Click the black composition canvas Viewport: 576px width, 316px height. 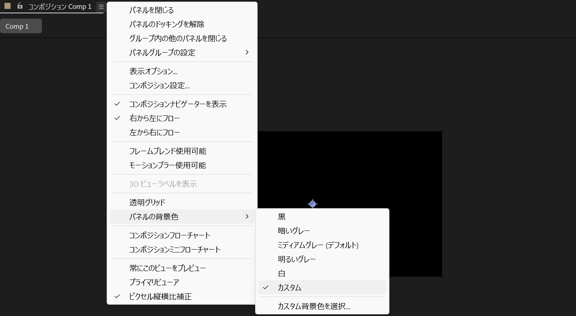pyautogui.click(x=350, y=170)
